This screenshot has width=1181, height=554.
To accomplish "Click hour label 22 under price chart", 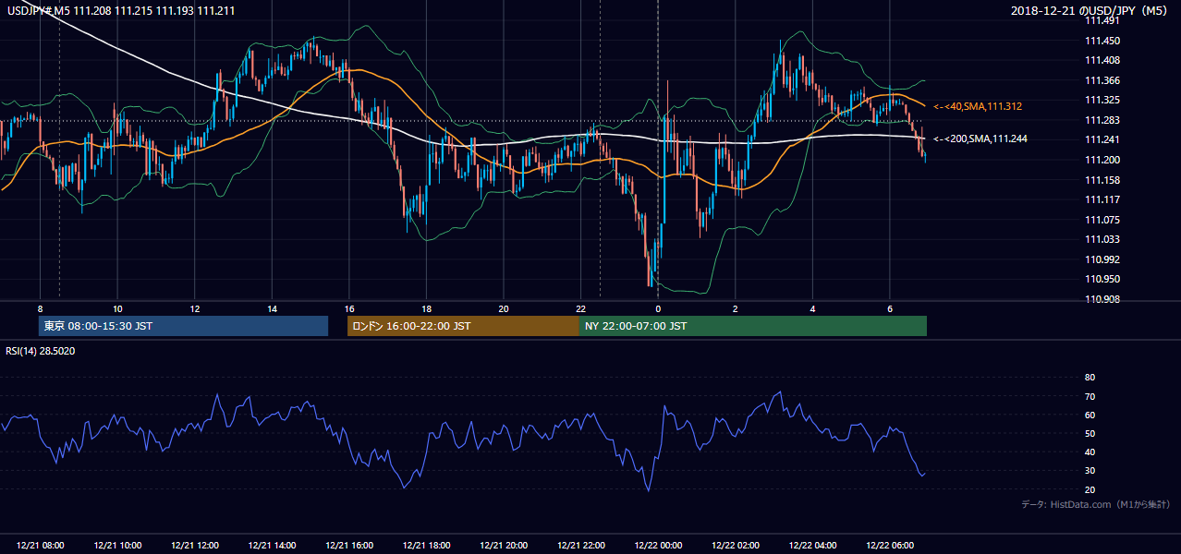I will [580, 308].
